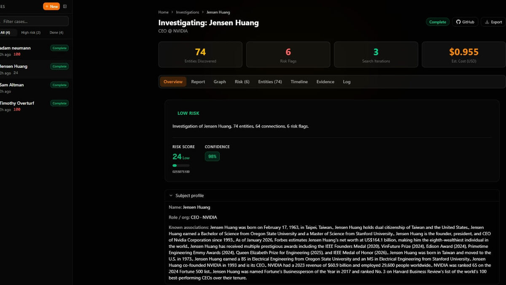Screen dimensions: 506x285
Task: Open the Sam Altman case
Action: coord(35,88)
